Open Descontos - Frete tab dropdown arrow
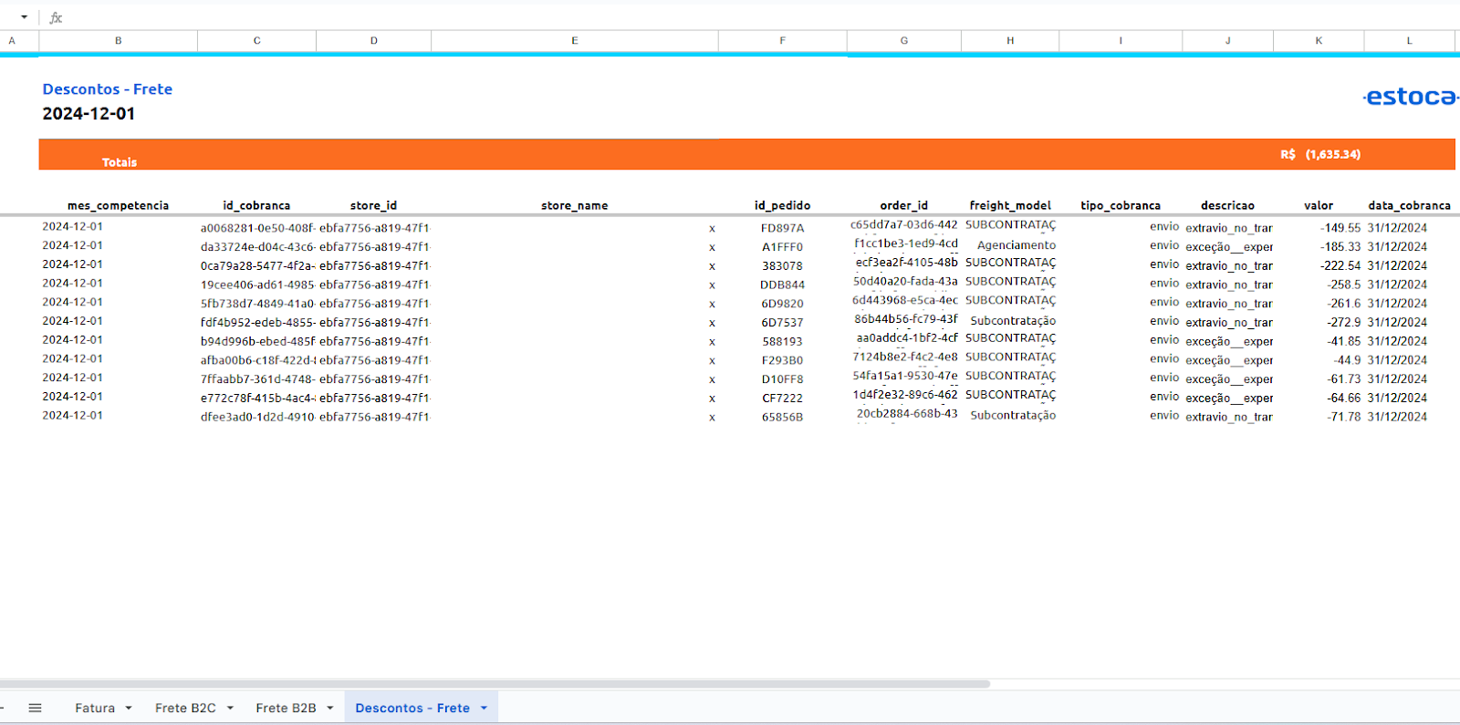Viewport: 1460px width, 725px height. tap(484, 708)
